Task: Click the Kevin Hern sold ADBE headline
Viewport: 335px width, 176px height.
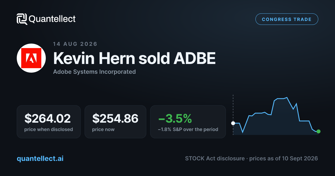Action: (x=134, y=58)
